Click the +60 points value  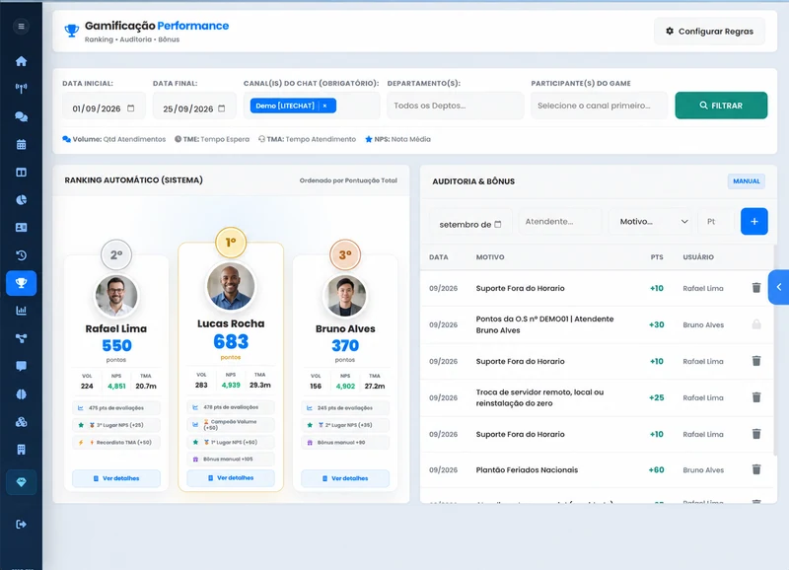[656, 469]
